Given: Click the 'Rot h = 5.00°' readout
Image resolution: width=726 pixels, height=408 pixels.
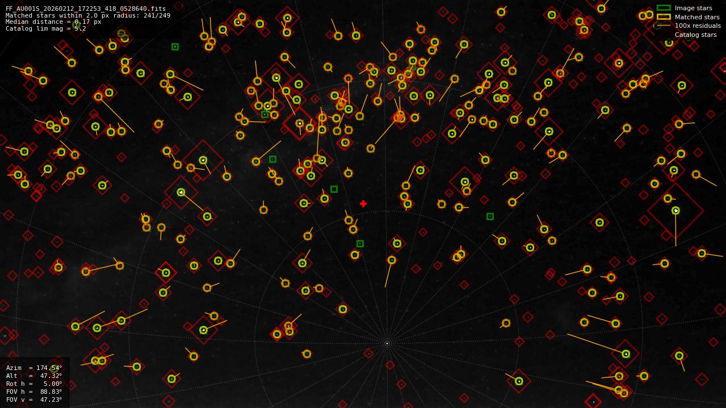Looking at the screenshot, I should (x=34, y=384).
